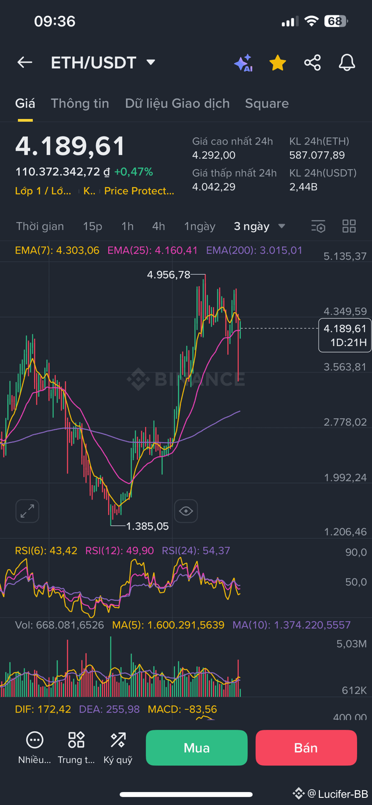
Task: Tap the RSI(24): 54,37 label
Action: coord(196,550)
